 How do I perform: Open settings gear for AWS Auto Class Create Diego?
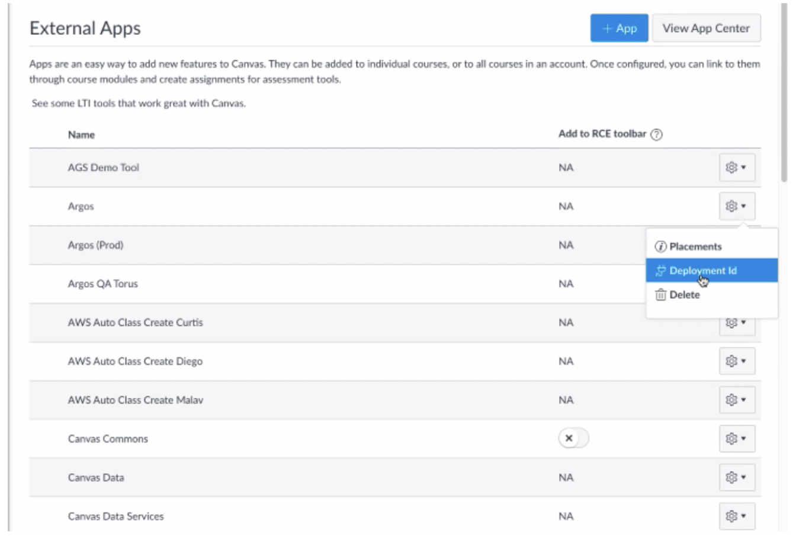pyautogui.click(x=731, y=361)
